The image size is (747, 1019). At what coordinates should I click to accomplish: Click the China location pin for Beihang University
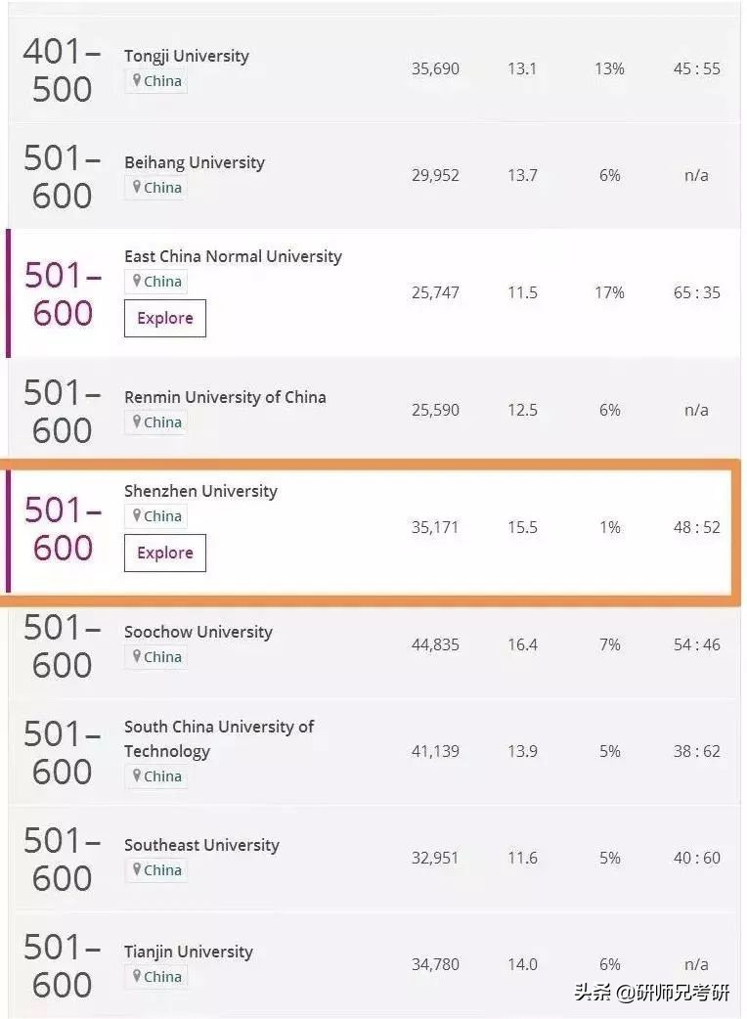pos(154,187)
